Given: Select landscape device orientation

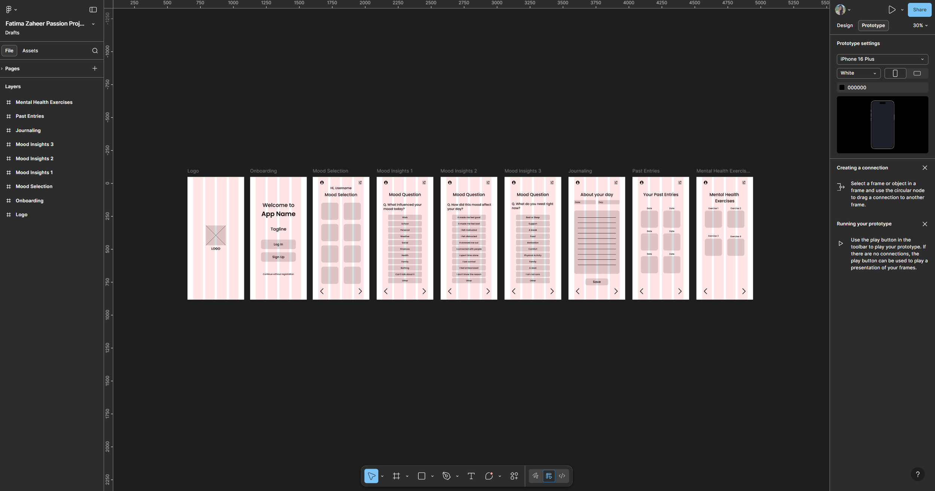Looking at the screenshot, I should 917,73.
